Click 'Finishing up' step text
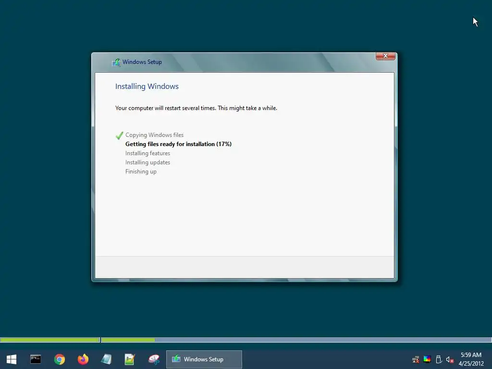492x369 pixels. point(141,172)
